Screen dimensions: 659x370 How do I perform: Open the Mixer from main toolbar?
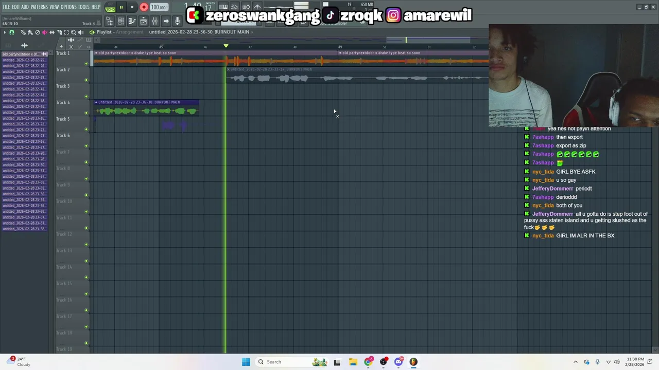[155, 22]
